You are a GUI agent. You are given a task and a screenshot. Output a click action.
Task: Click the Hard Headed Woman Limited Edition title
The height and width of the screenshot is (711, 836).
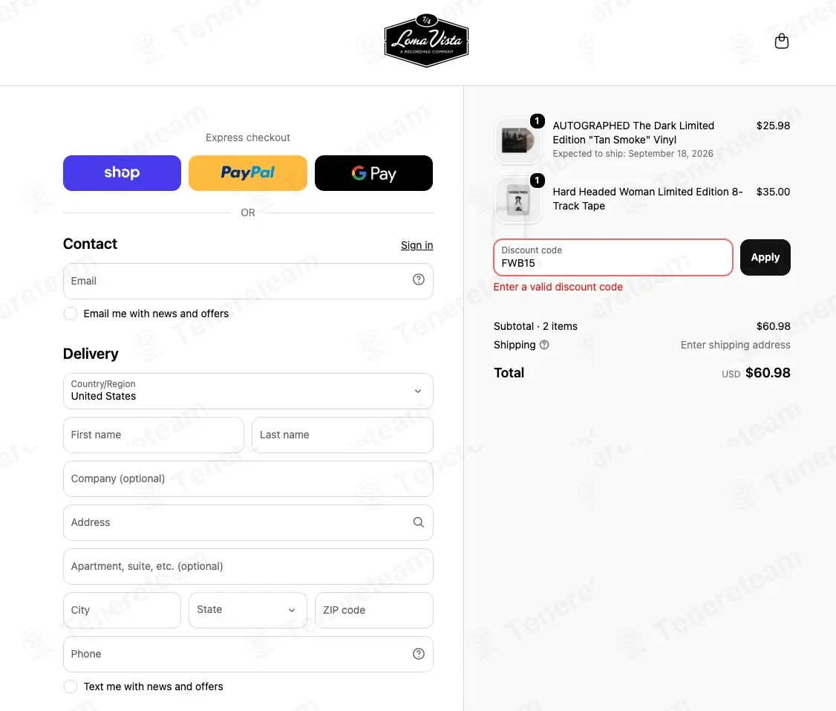pos(647,198)
